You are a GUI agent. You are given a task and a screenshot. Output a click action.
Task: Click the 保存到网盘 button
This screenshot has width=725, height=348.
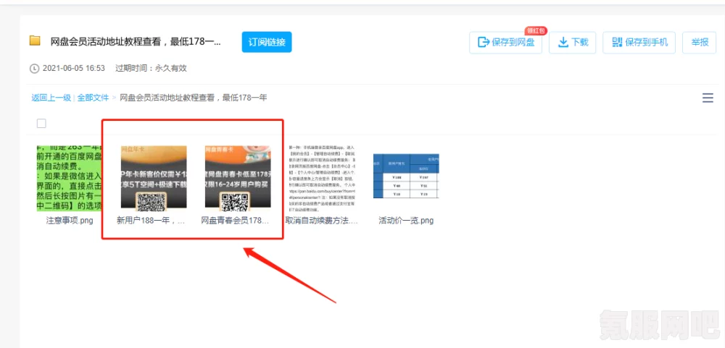click(x=506, y=43)
